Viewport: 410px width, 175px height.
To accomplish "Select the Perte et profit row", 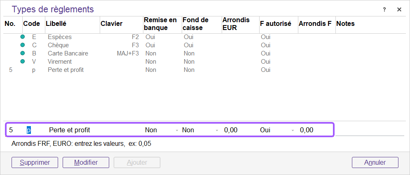I will click(x=66, y=70).
